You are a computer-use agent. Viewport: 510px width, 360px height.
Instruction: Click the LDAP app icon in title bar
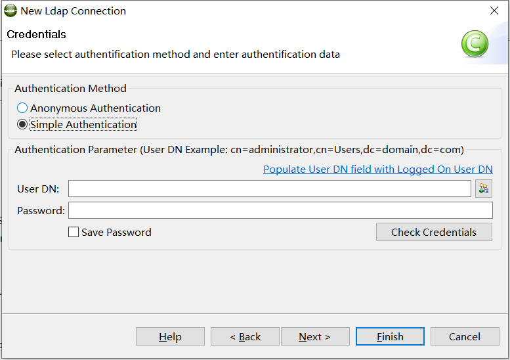(11, 11)
